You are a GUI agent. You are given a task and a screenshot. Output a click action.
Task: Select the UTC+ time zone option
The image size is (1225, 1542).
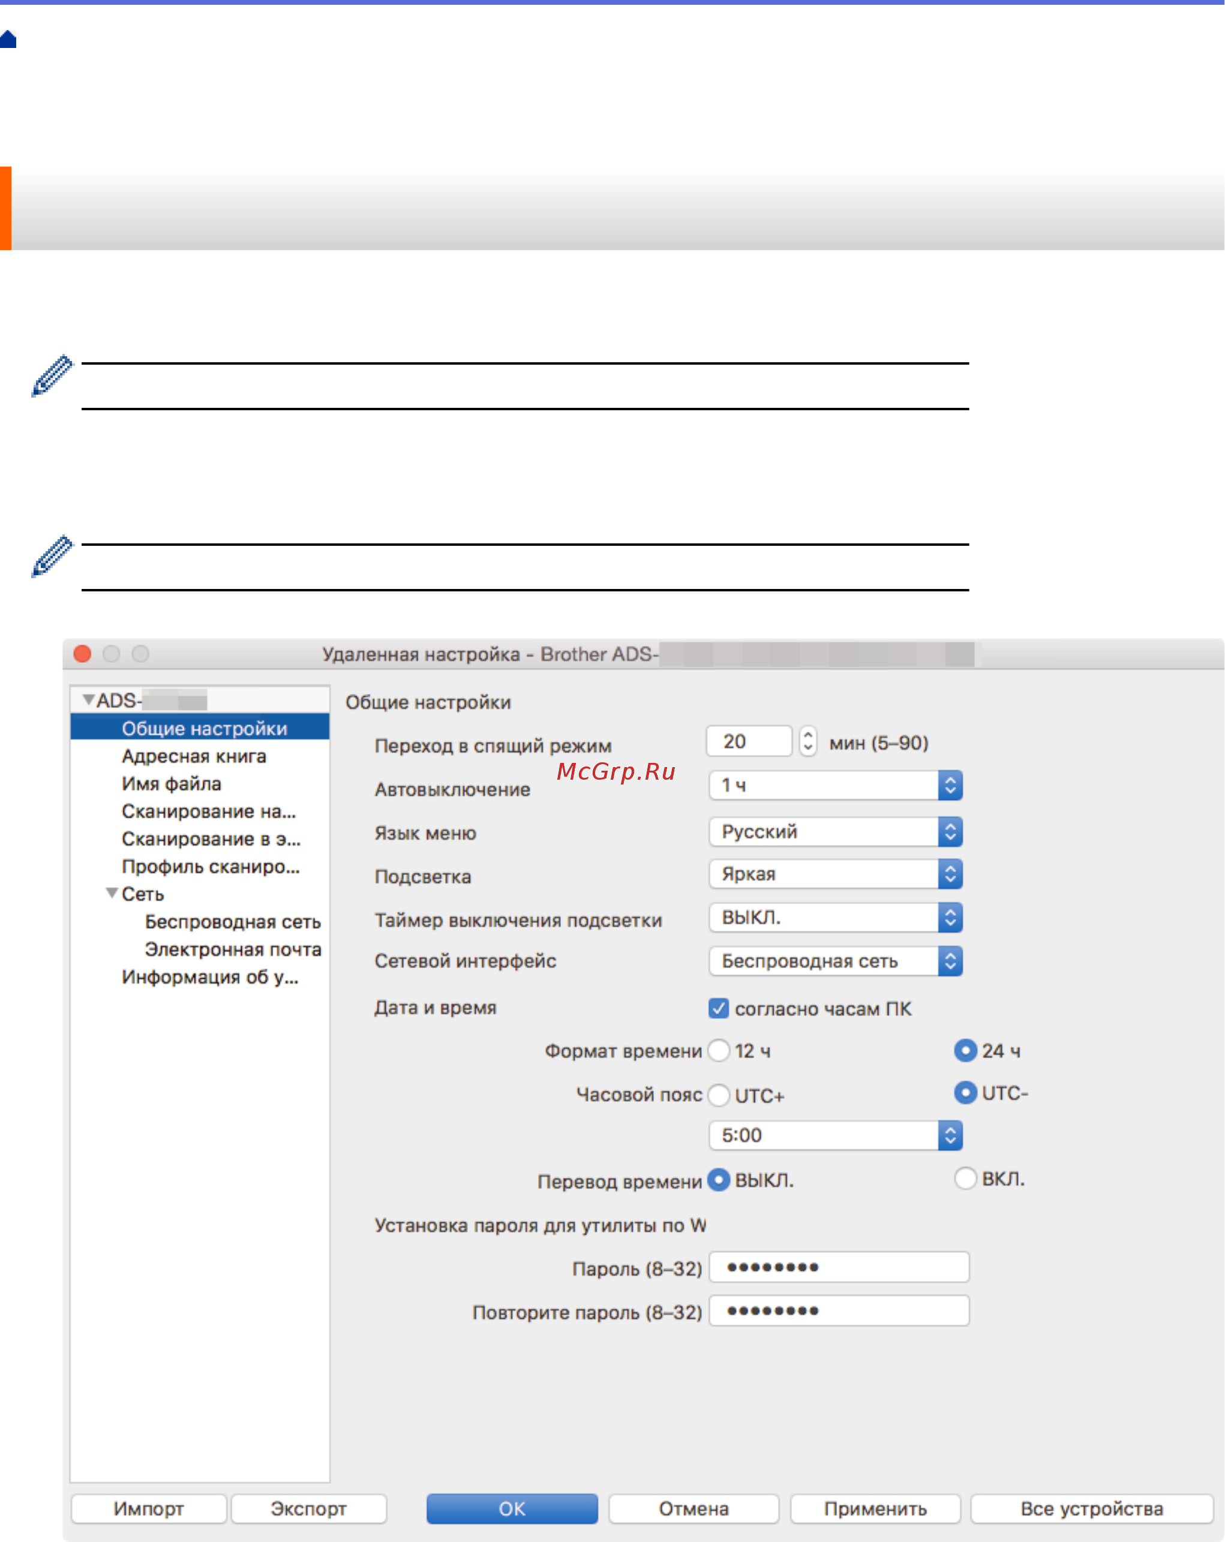pyautogui.click(x=719, y=1095)
